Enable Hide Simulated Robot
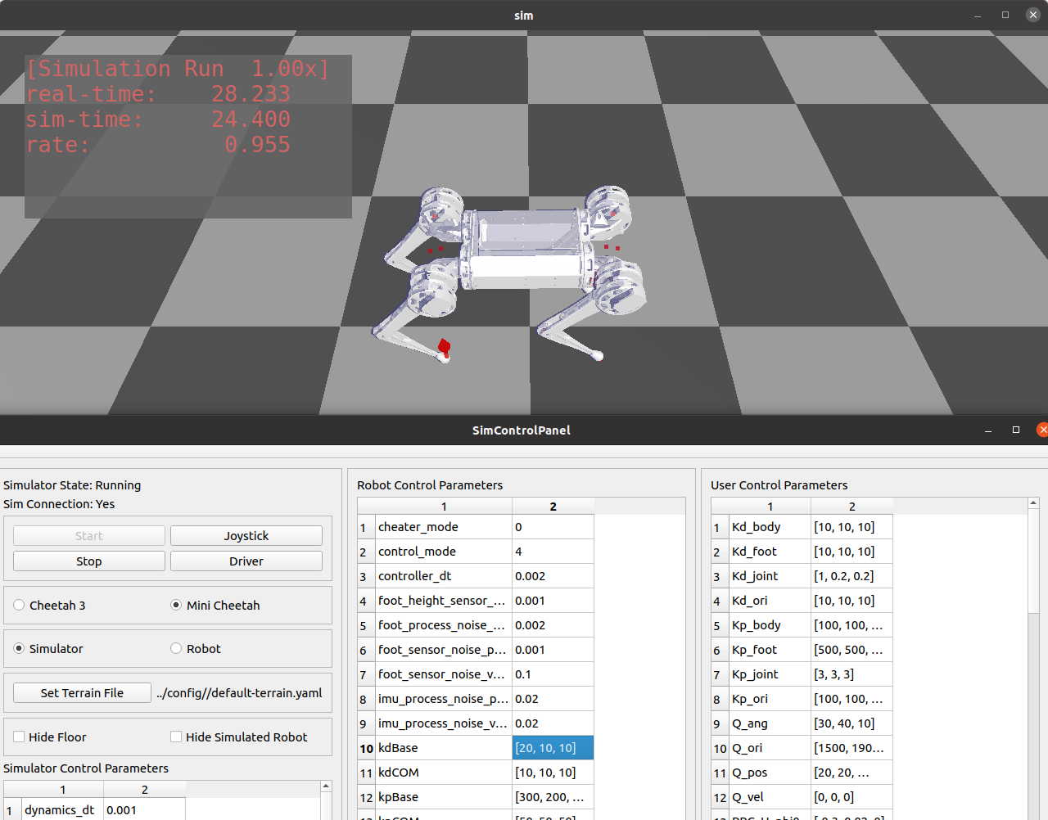 (176, 737)
